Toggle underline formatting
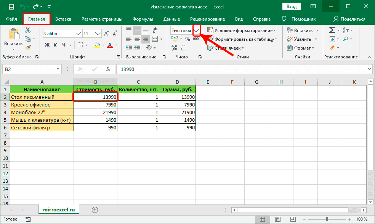Viewport: 375px width, 224px height. (x=64, y=45)
